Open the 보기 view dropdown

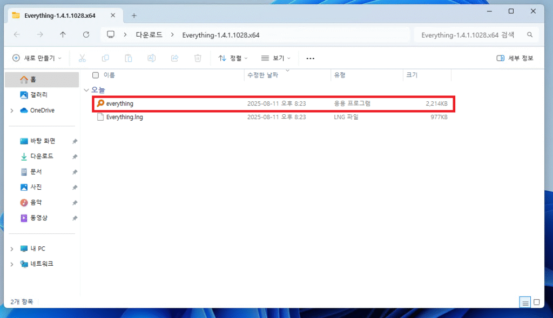(x=276, y=58)
